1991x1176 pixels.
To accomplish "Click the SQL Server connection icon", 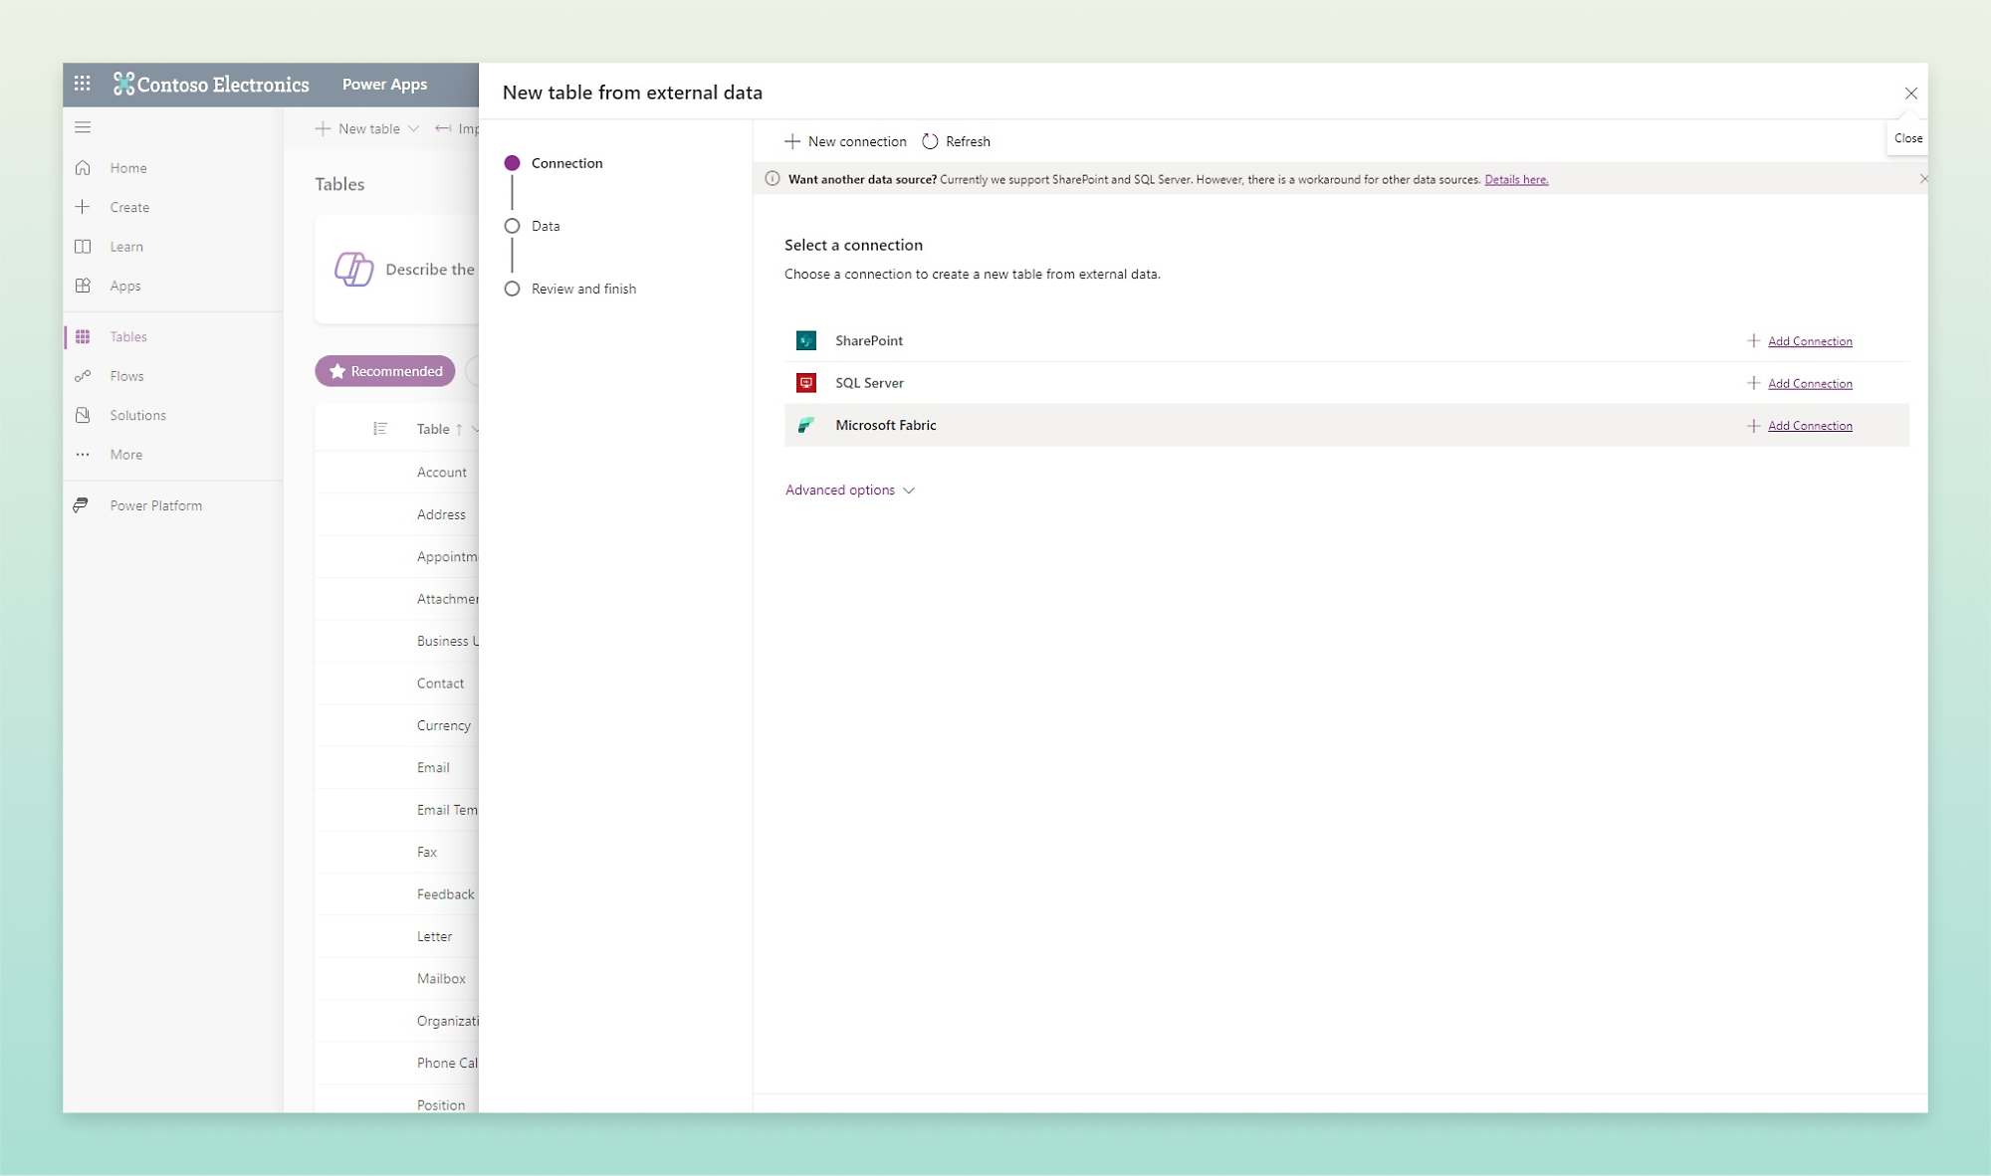I will point(808,382).
